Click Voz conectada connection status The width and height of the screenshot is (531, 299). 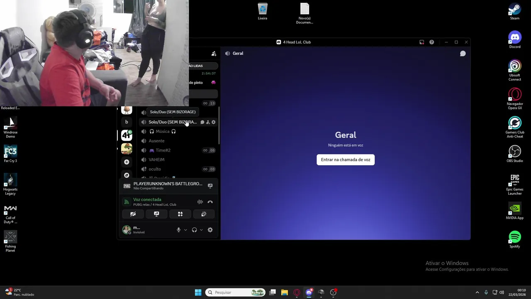click(147, 199)
